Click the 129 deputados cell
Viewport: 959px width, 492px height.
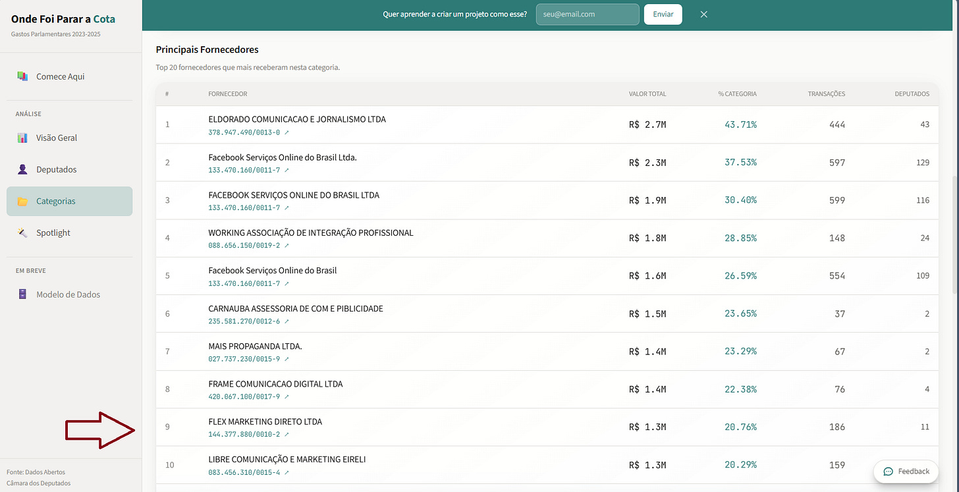click(923, 163)
